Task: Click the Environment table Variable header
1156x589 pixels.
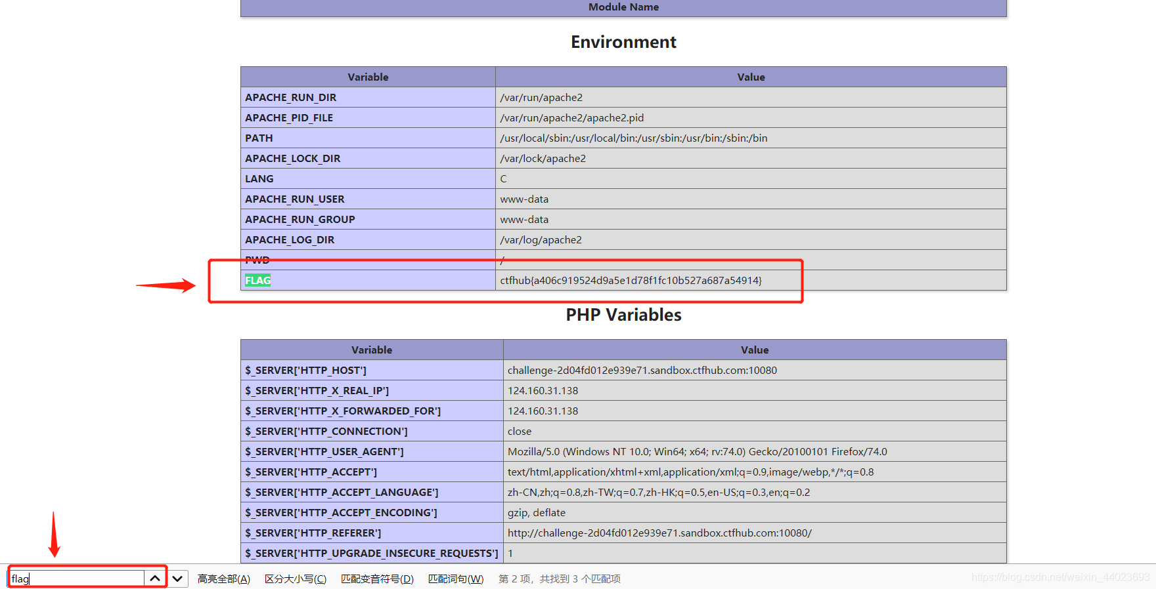Action: tap(368, 77)
